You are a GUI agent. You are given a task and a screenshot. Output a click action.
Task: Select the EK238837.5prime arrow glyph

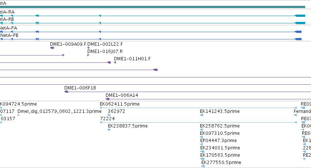109,130
